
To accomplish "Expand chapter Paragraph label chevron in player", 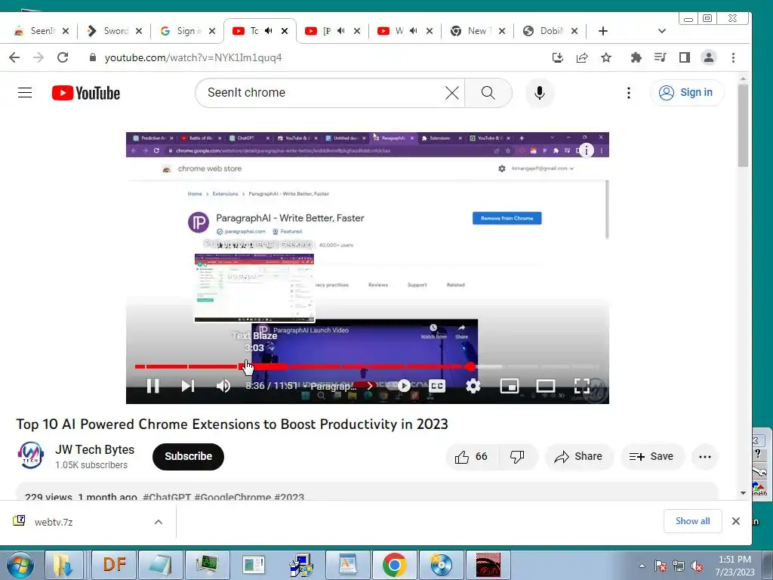I will click(370, 386).
